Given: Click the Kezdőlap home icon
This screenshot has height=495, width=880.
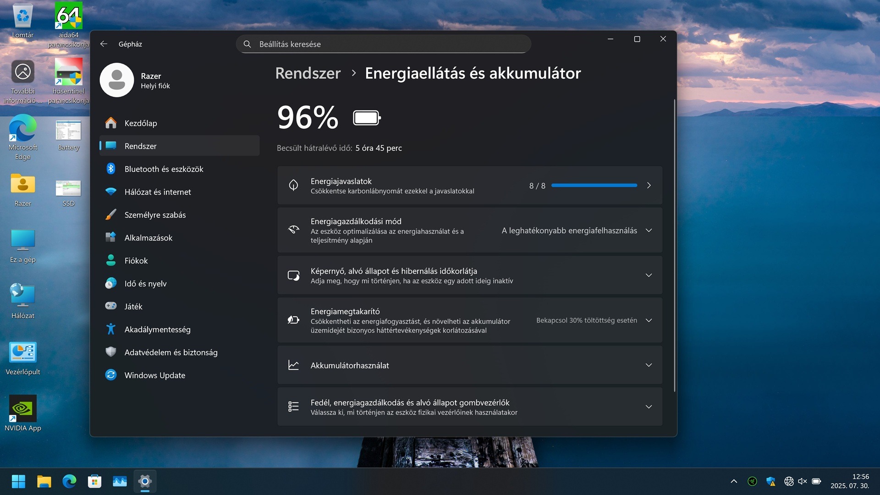Looking at the screenshot, I should (x=111, y=123).
